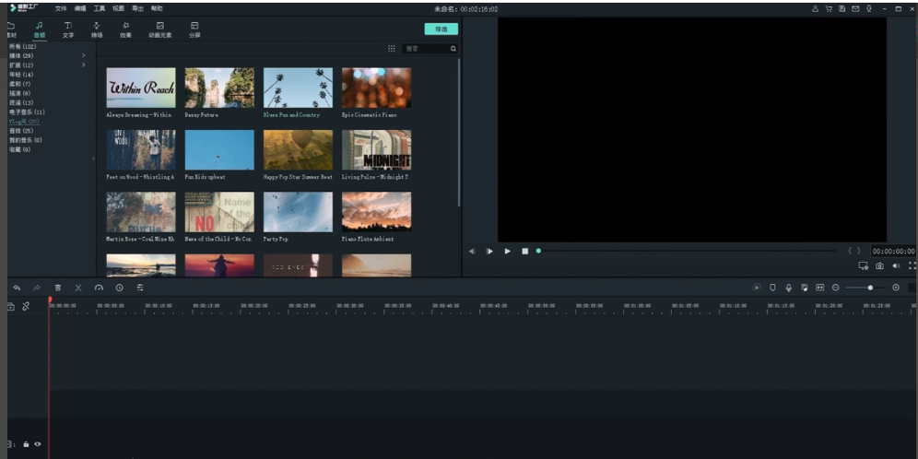The height and width of the screenshot is (459, 918).
Task: Select the "Within Reach" audio thumbnail
Action: pos(141,88)
